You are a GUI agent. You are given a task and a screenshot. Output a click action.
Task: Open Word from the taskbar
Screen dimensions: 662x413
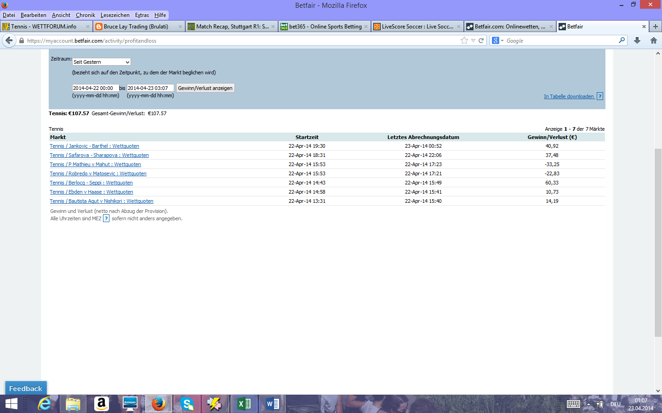(x=273, y=404)
